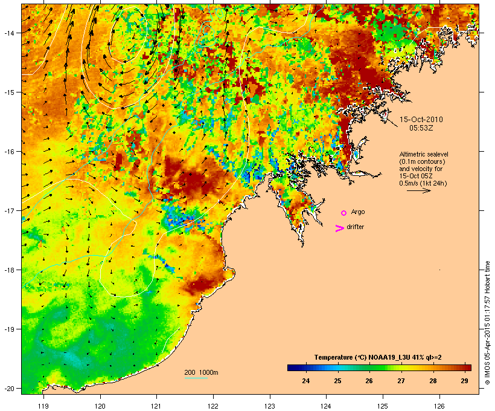Click the latitude axis label -20
Screen dimensions: 495x411
[8, 388]
